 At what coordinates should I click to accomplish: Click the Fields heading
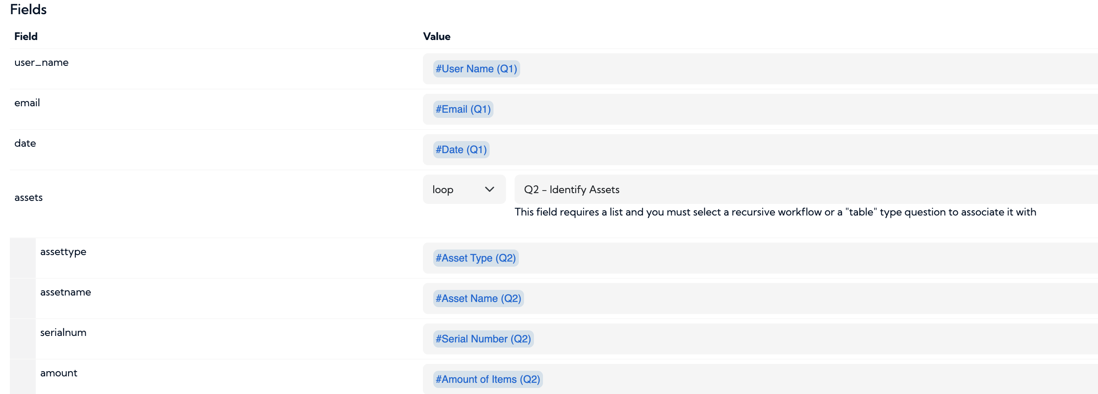click(x=28, y=9)
